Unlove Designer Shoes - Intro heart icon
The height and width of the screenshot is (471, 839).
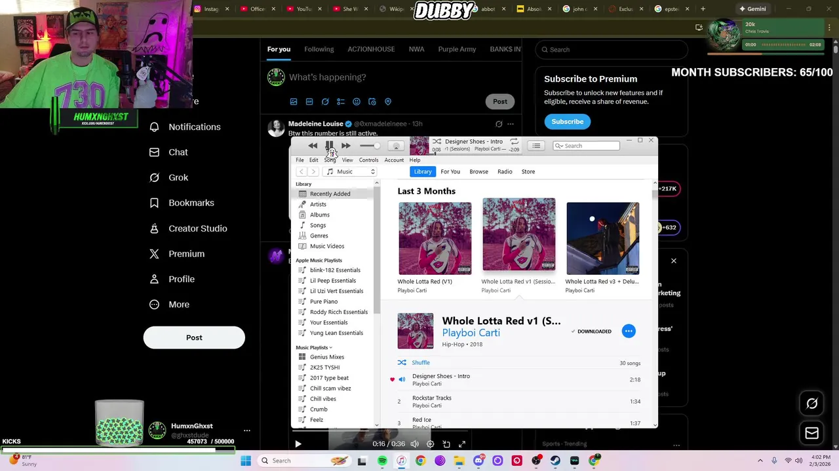pos(393,379)
